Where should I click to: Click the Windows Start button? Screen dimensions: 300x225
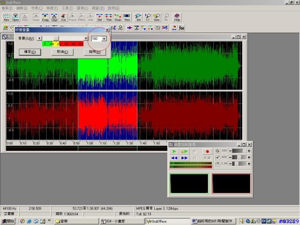pos(8,221)
